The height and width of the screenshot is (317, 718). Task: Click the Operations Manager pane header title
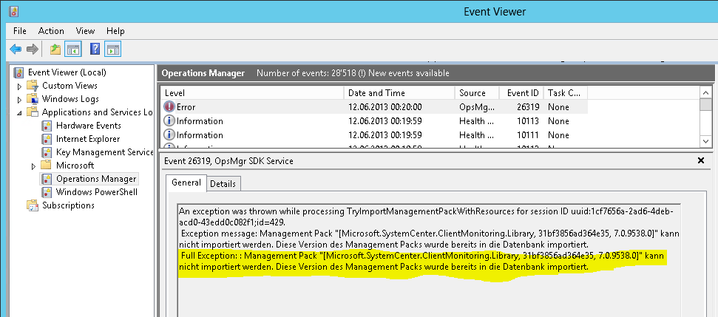coord(203,73)
